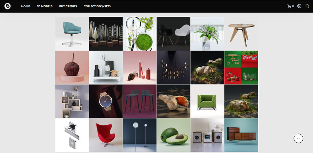
Task: Open the HOME menu item
Action: 26,6
